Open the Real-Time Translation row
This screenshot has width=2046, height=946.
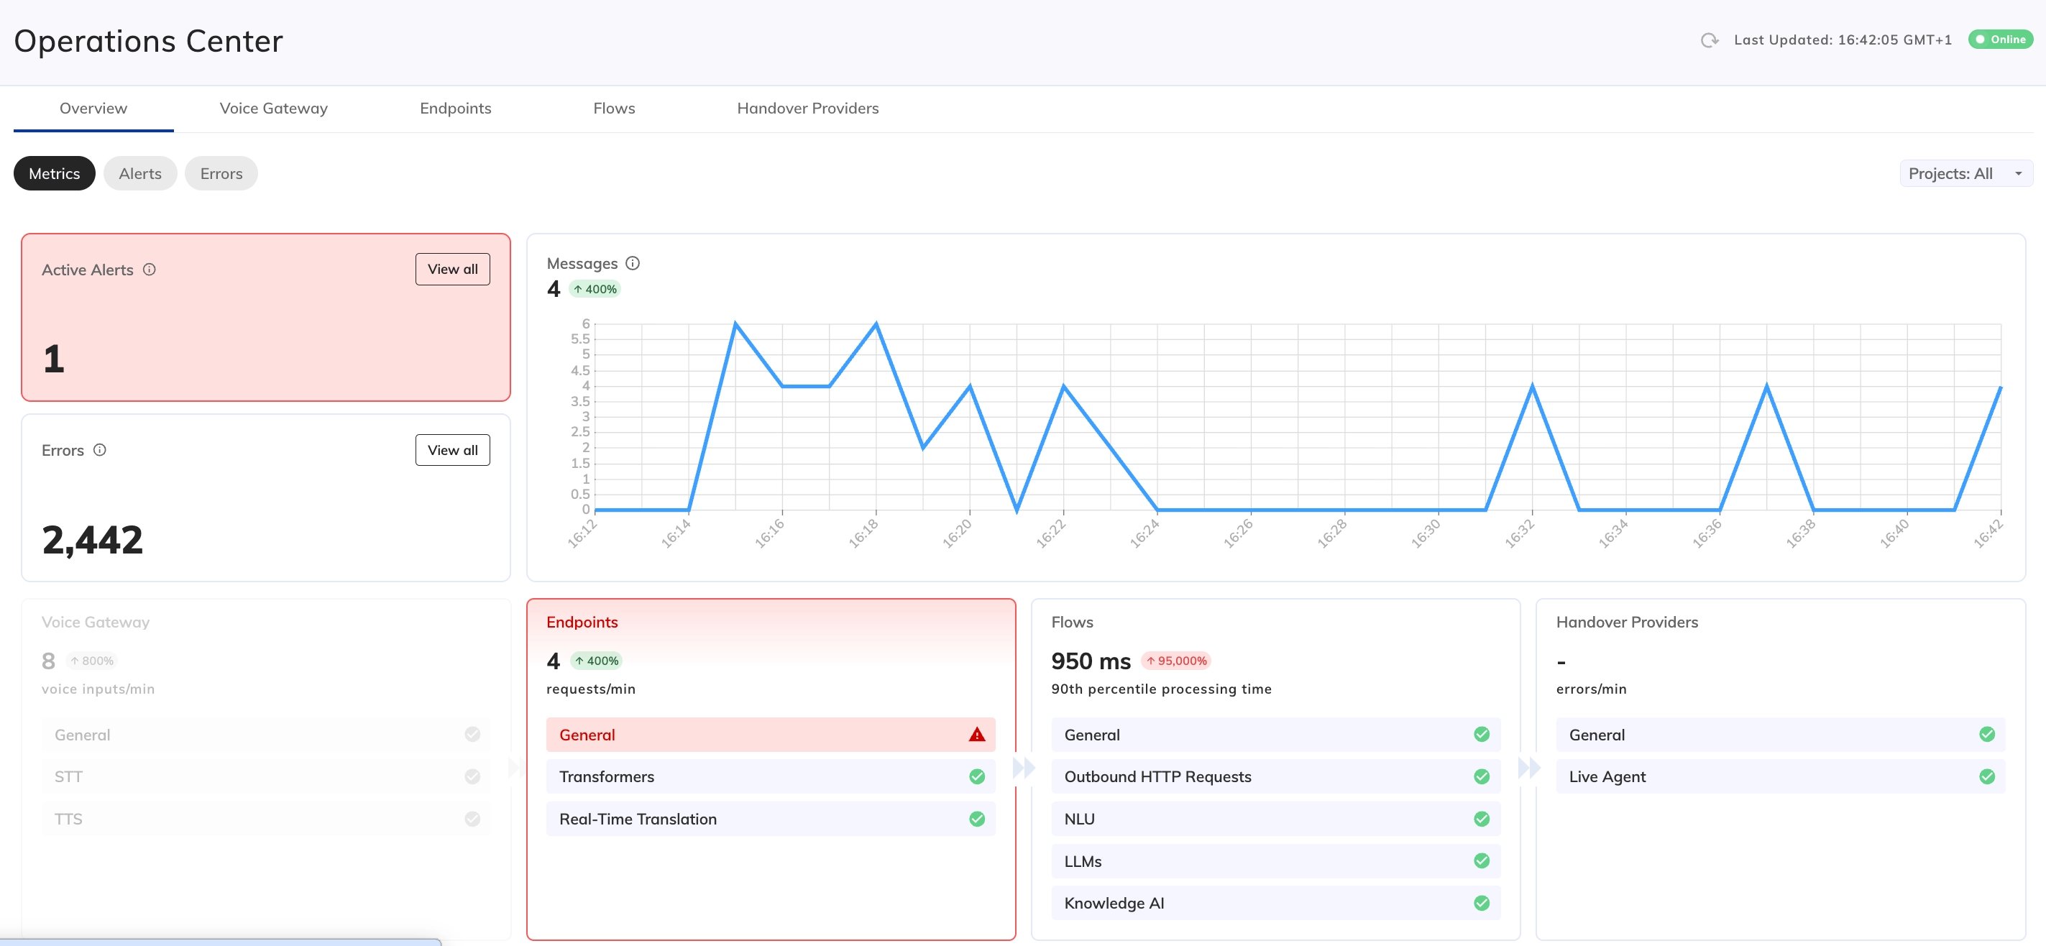pyautogui.click(x=771, y=819)
